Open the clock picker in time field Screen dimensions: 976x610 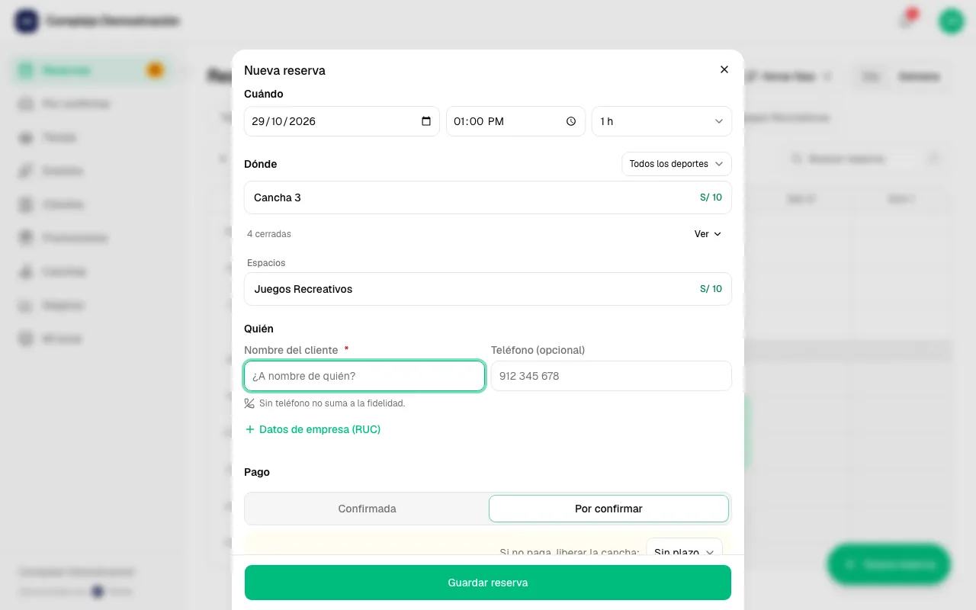(x=571, y=121)
